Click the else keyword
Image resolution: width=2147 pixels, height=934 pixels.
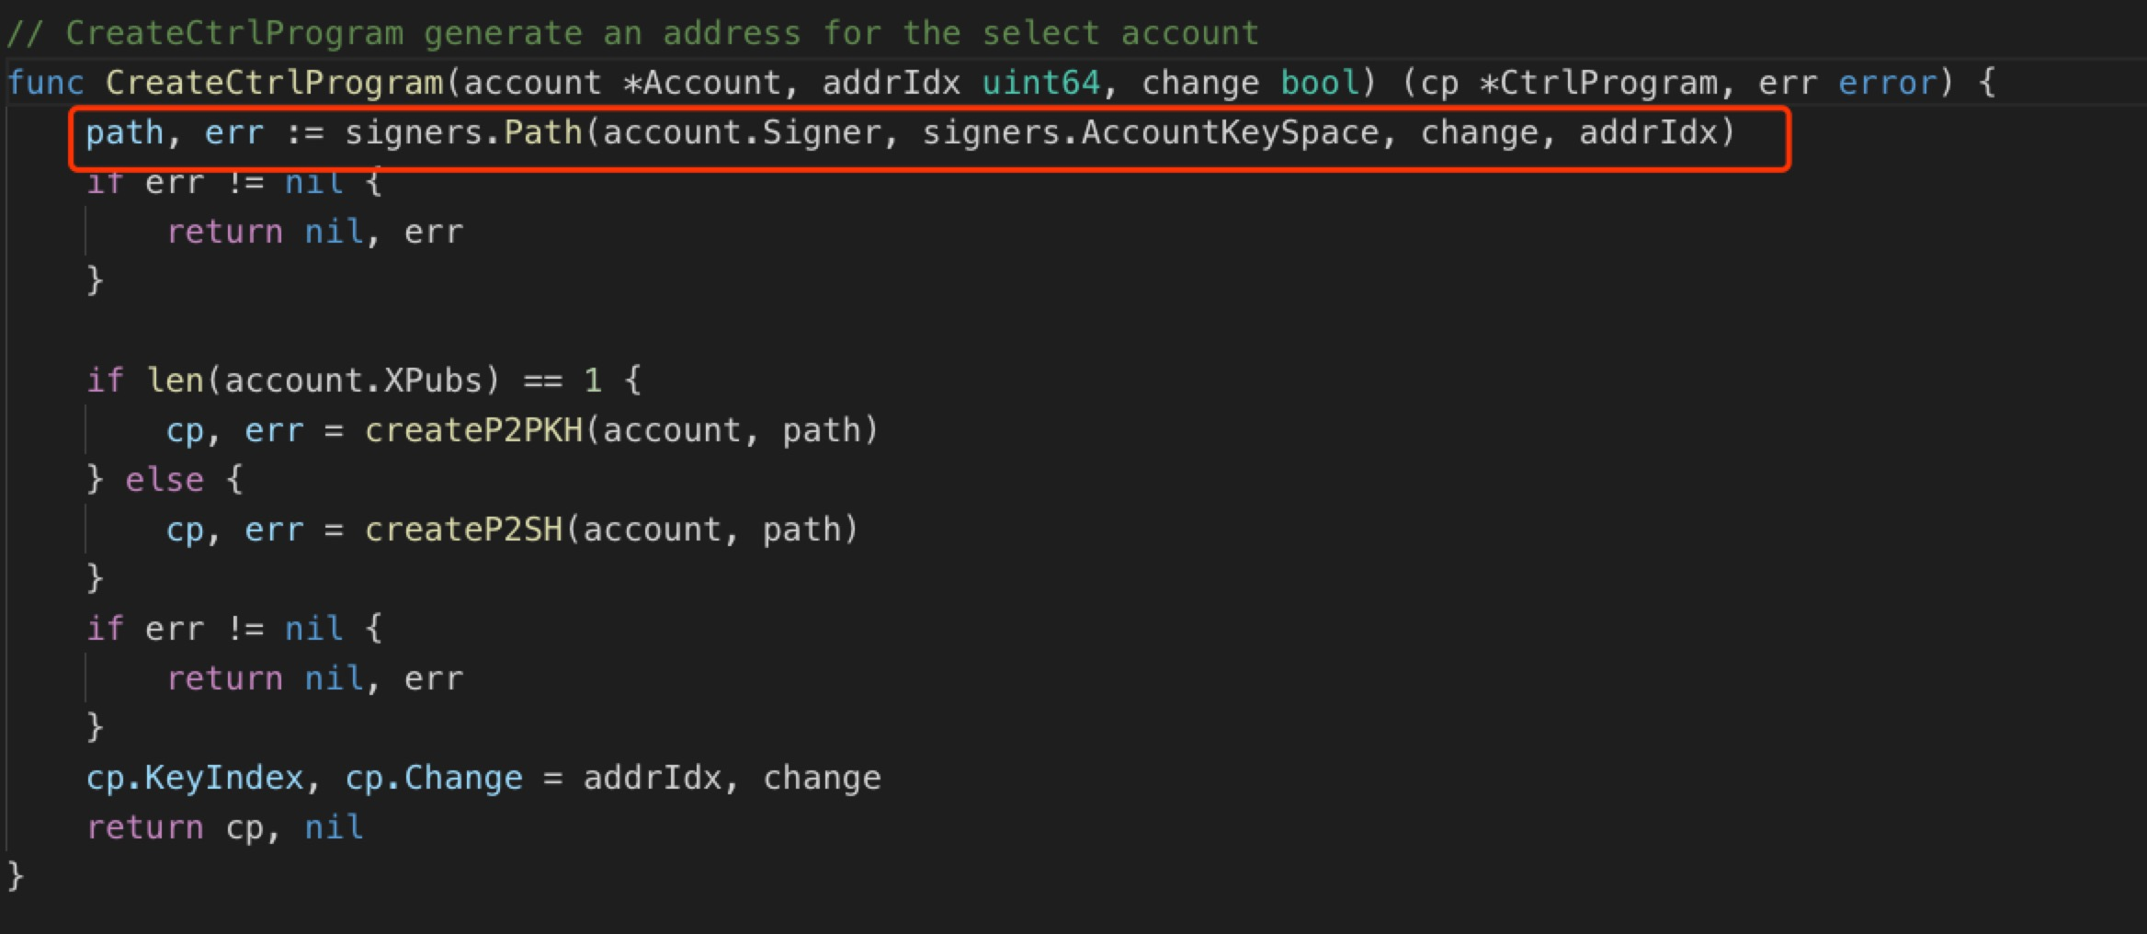pyautogui.click(x=165, y=481)
